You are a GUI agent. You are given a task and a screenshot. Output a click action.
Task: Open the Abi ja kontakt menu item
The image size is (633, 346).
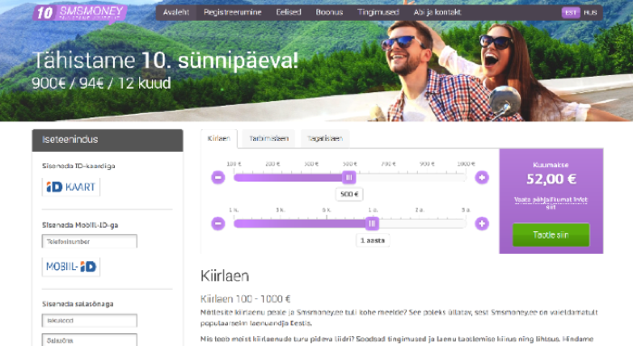click(x=437, y=12)
